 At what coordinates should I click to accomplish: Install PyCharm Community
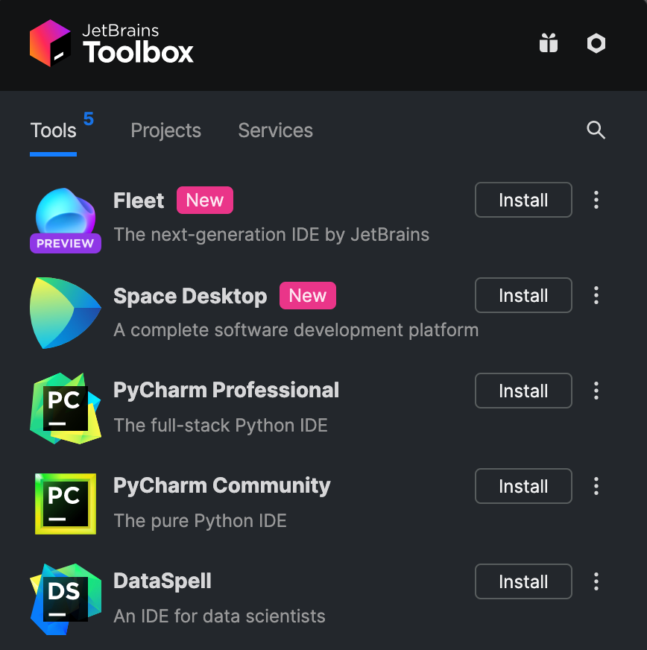523,486
